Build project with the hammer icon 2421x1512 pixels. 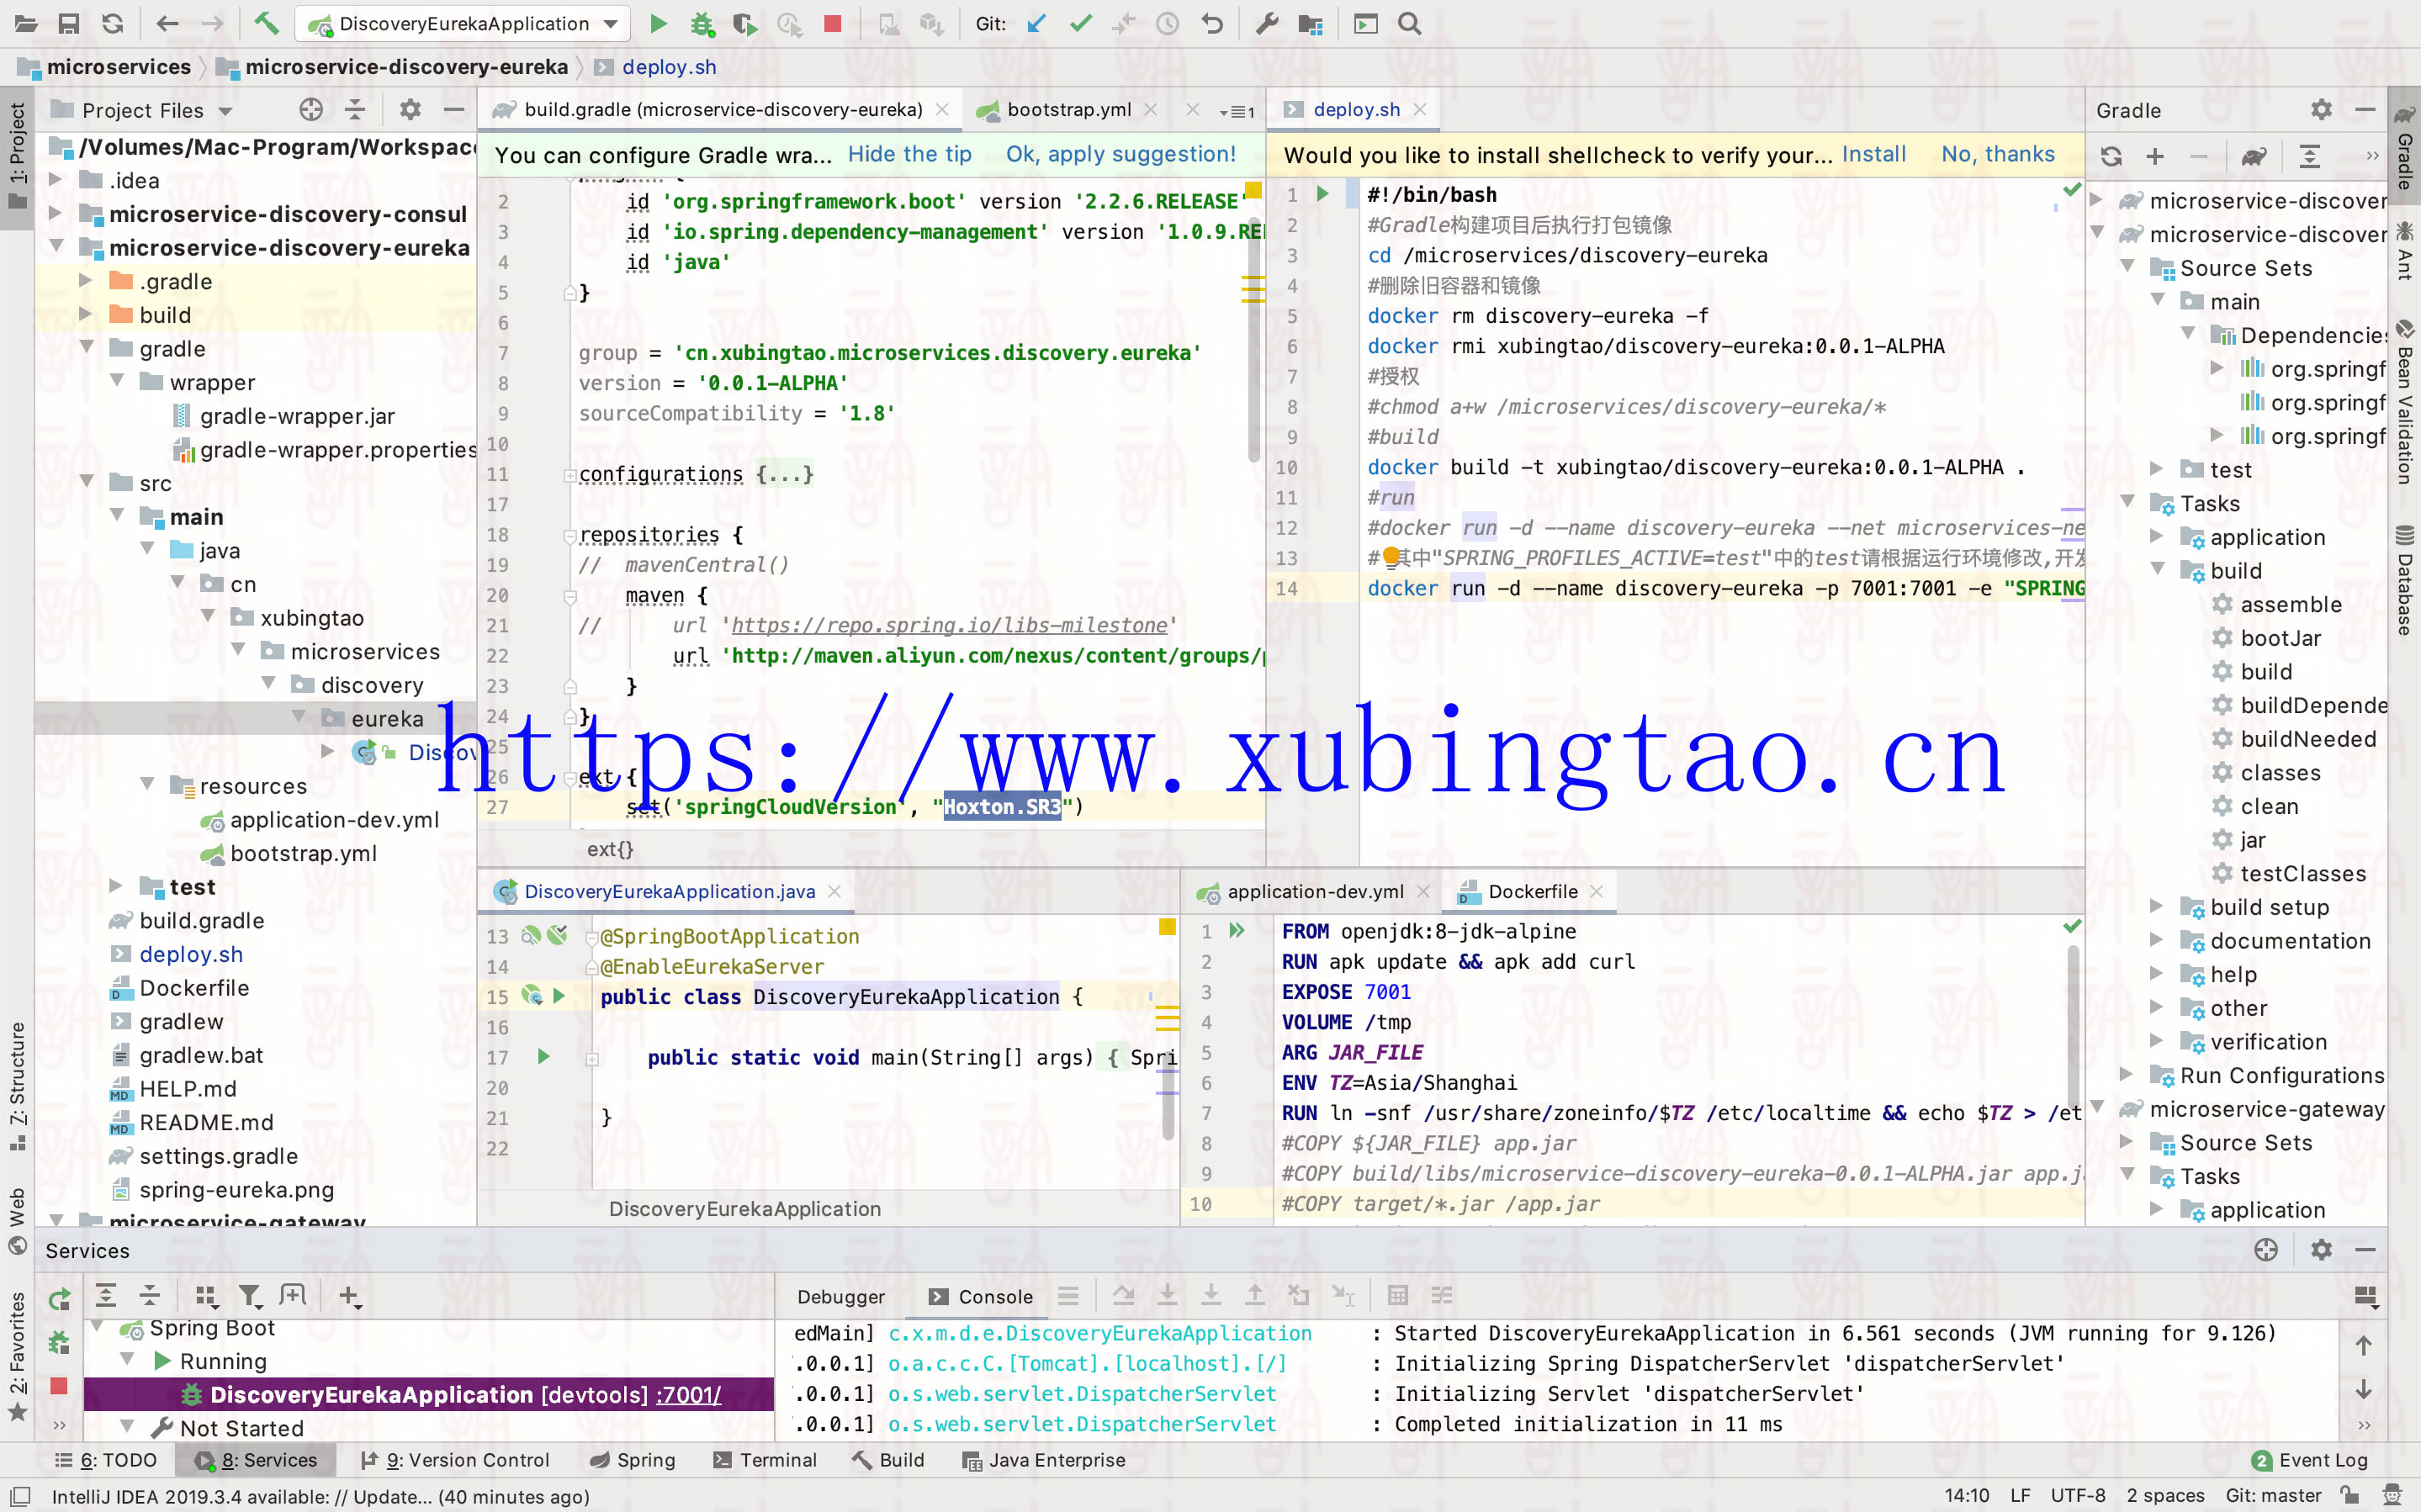click(266, 24)
